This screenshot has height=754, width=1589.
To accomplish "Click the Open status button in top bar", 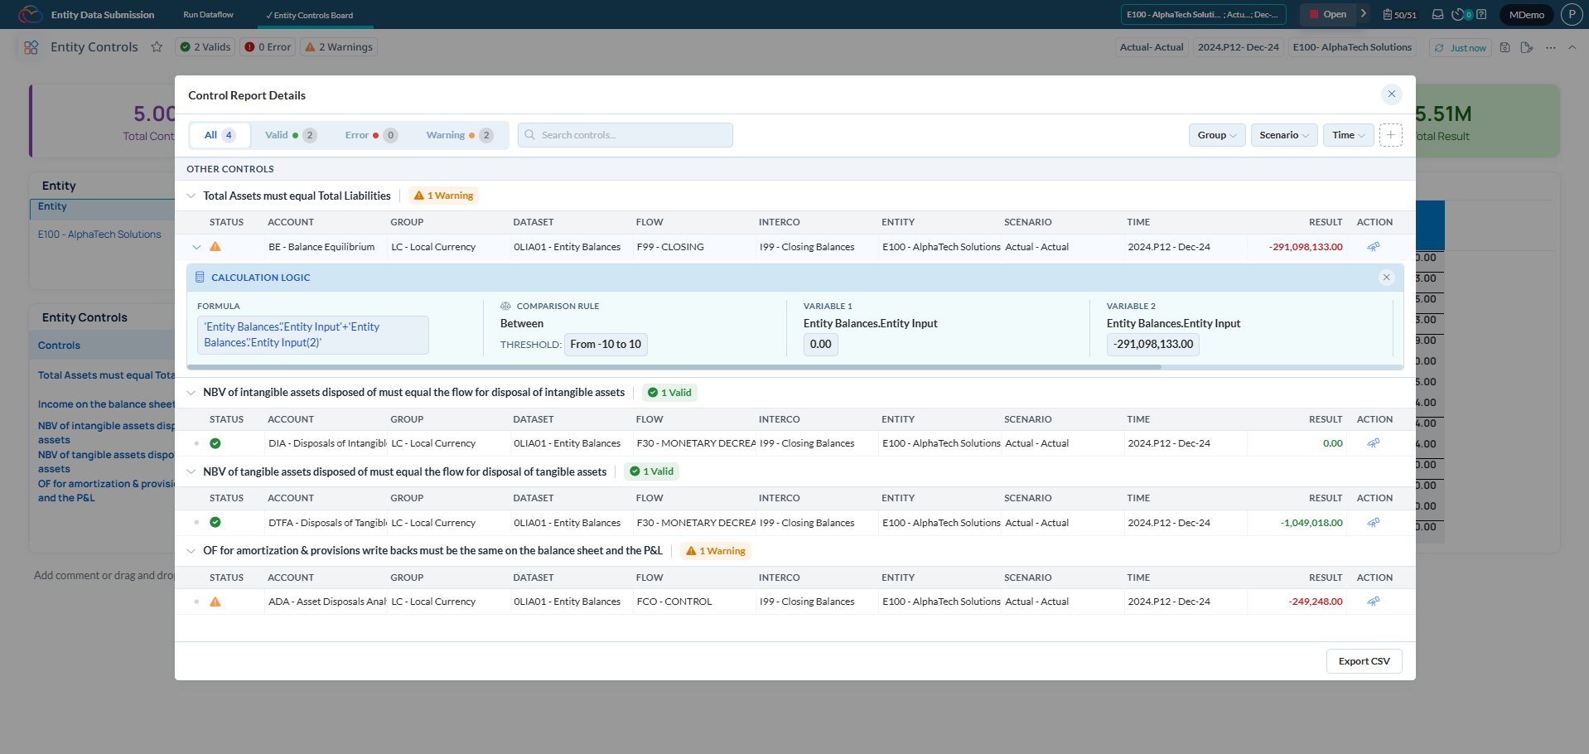I will (x=1326, y=14).
